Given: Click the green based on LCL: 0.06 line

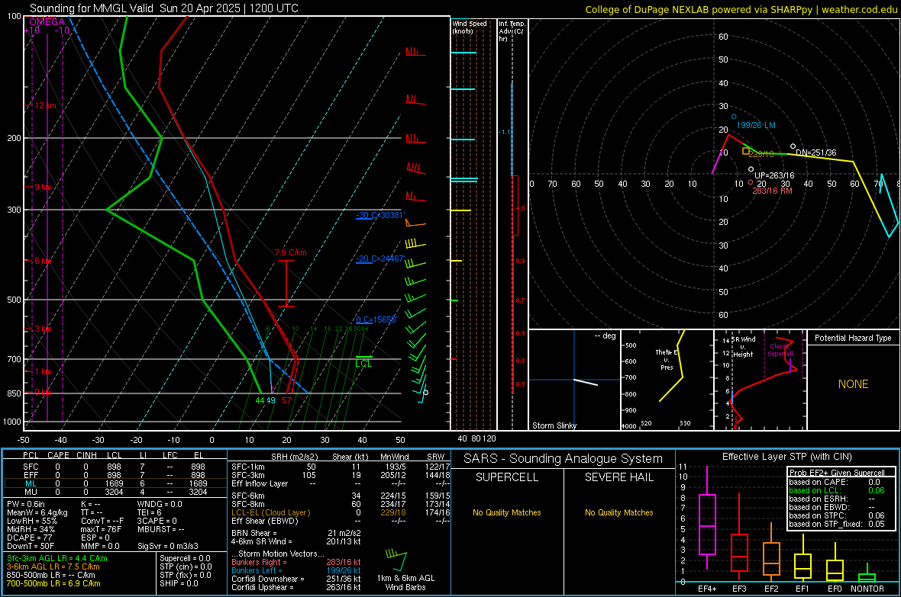Looking at the screenshot, I should tap(837, 490).
